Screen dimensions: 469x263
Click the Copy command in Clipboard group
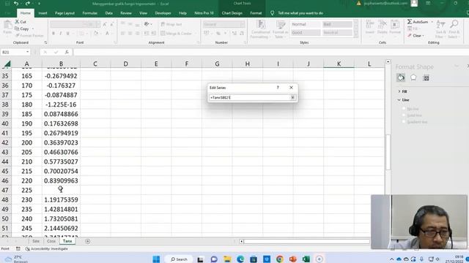22,29
